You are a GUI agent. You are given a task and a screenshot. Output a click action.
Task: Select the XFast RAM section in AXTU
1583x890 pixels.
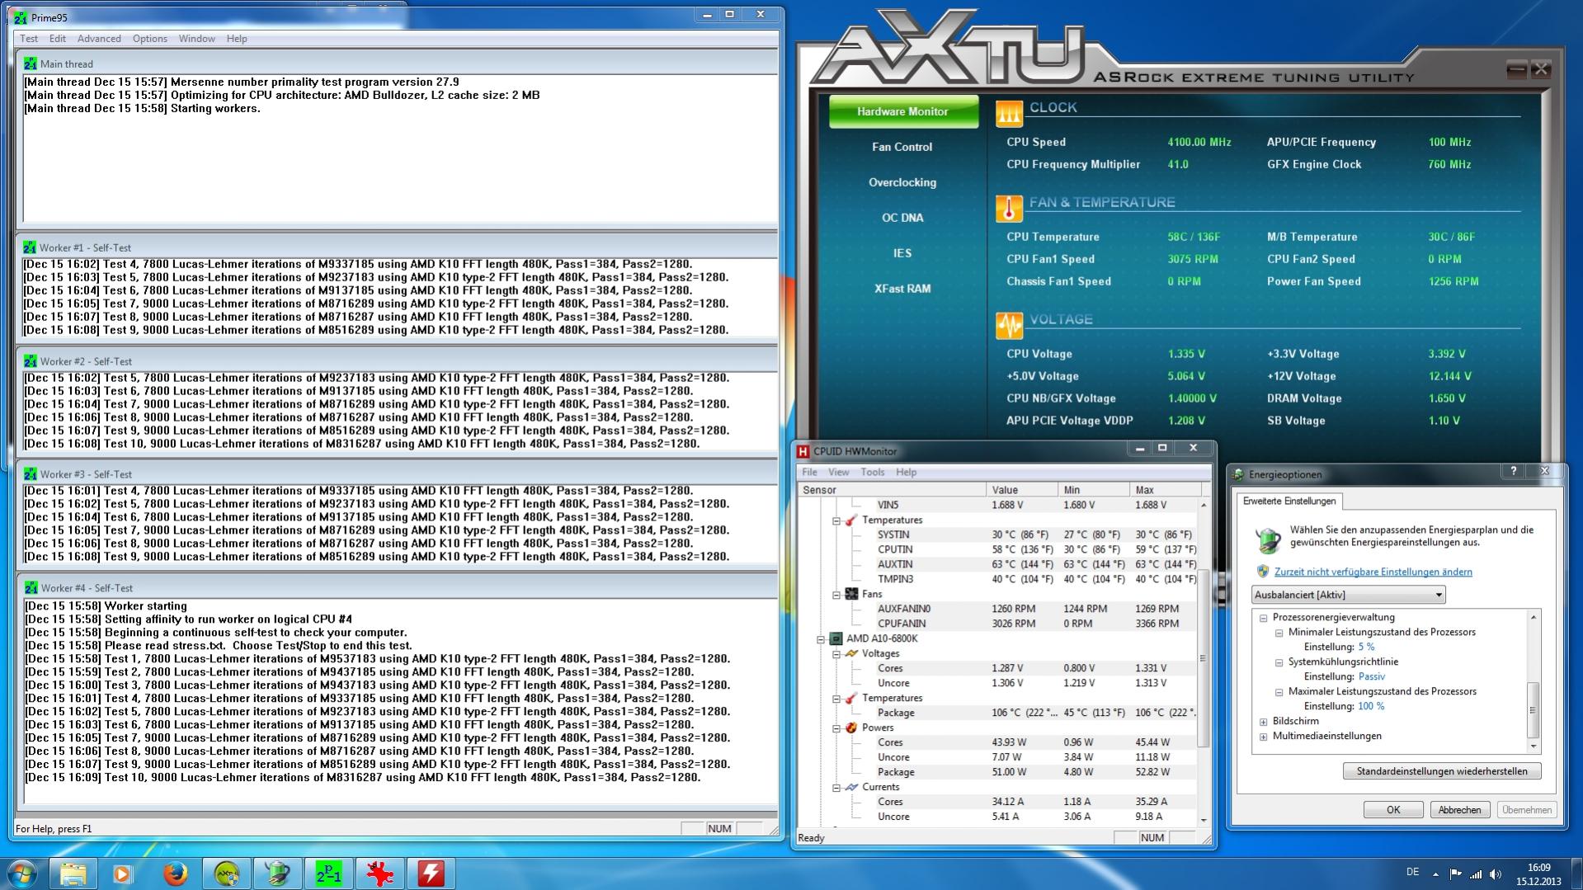pos(902,289)
